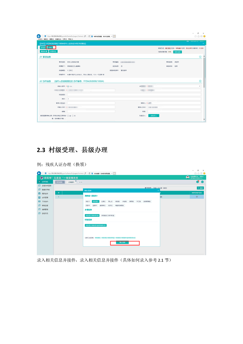
Task: Close the 地区选择 dialog with X
Action: click(158, 190)
